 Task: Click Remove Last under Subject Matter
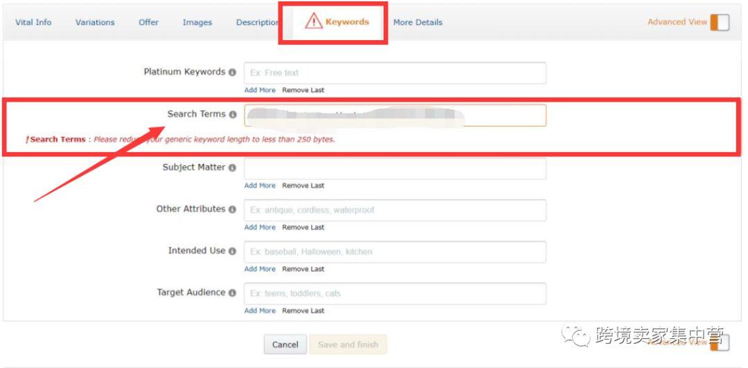pyautogui.click(x=303, y=185)
